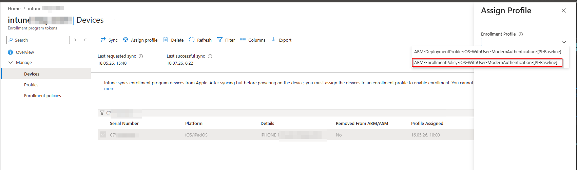Open Enrollment policies in the sidebar
577x170 pixels.
point(42,95)
